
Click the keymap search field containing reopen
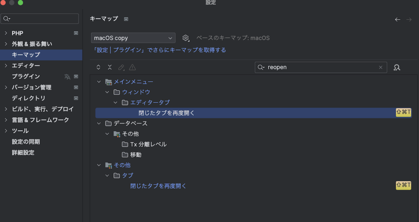coord(321,67)
